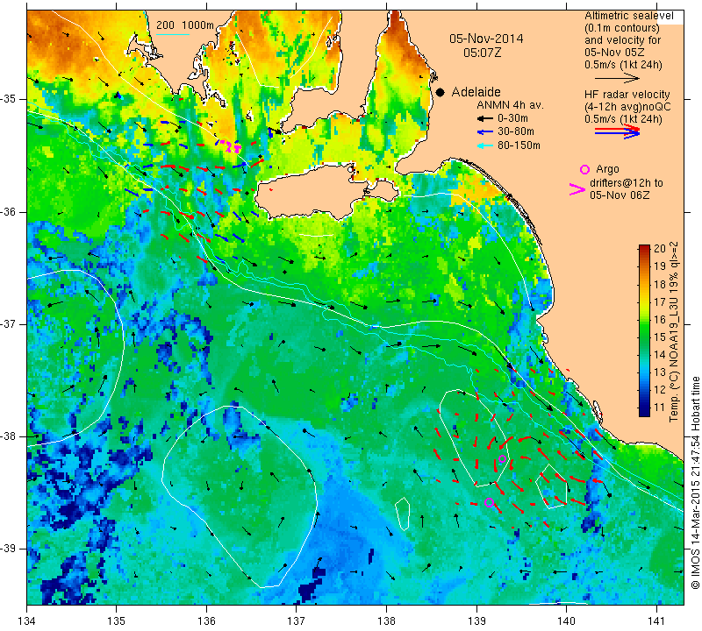The width and height of the screenshot is (702, 631).
Task: Click latitude axis label -37
Action: (9, 323)
